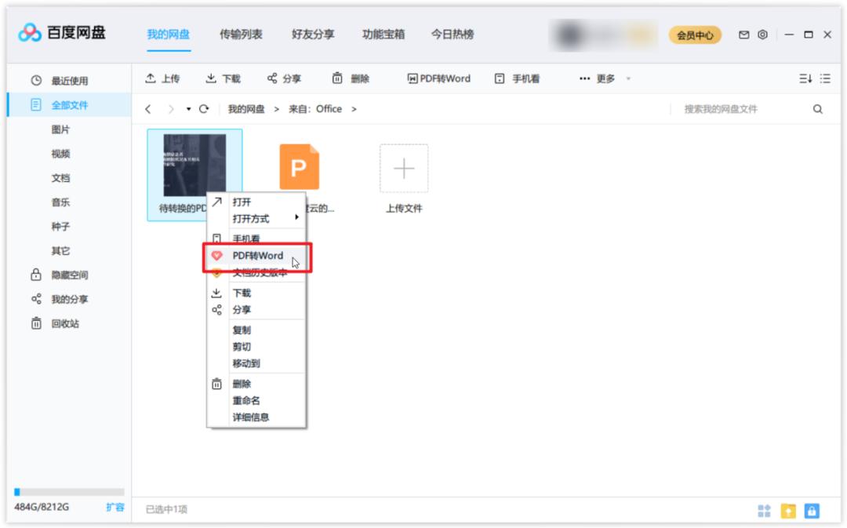Click the 删除 delete icon in toolbar
Viewport: 847px width, 528px height.
(352, 78)
